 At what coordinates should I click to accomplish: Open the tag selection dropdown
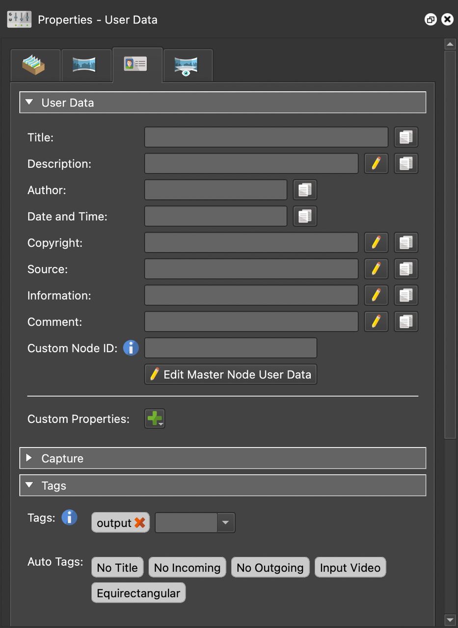point(225,523)
